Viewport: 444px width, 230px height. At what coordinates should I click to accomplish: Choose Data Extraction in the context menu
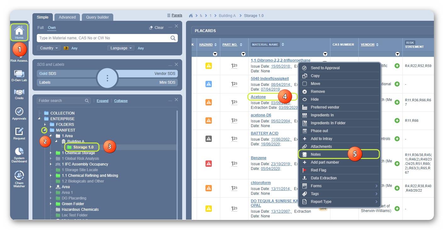(340, 178)
